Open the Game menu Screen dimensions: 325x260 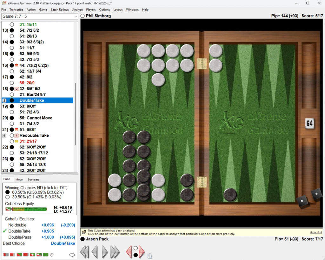point(43,10)
